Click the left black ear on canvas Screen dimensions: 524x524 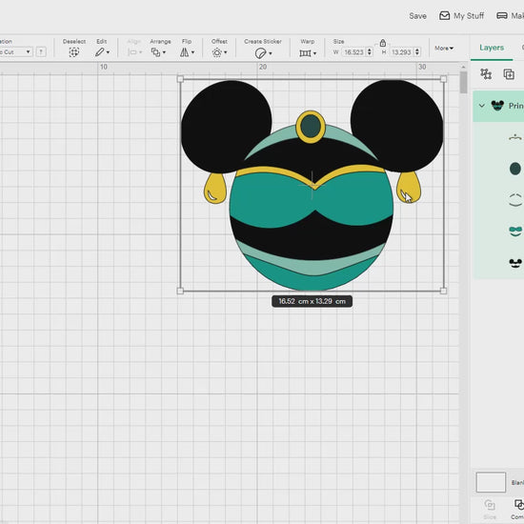point(226,127)
